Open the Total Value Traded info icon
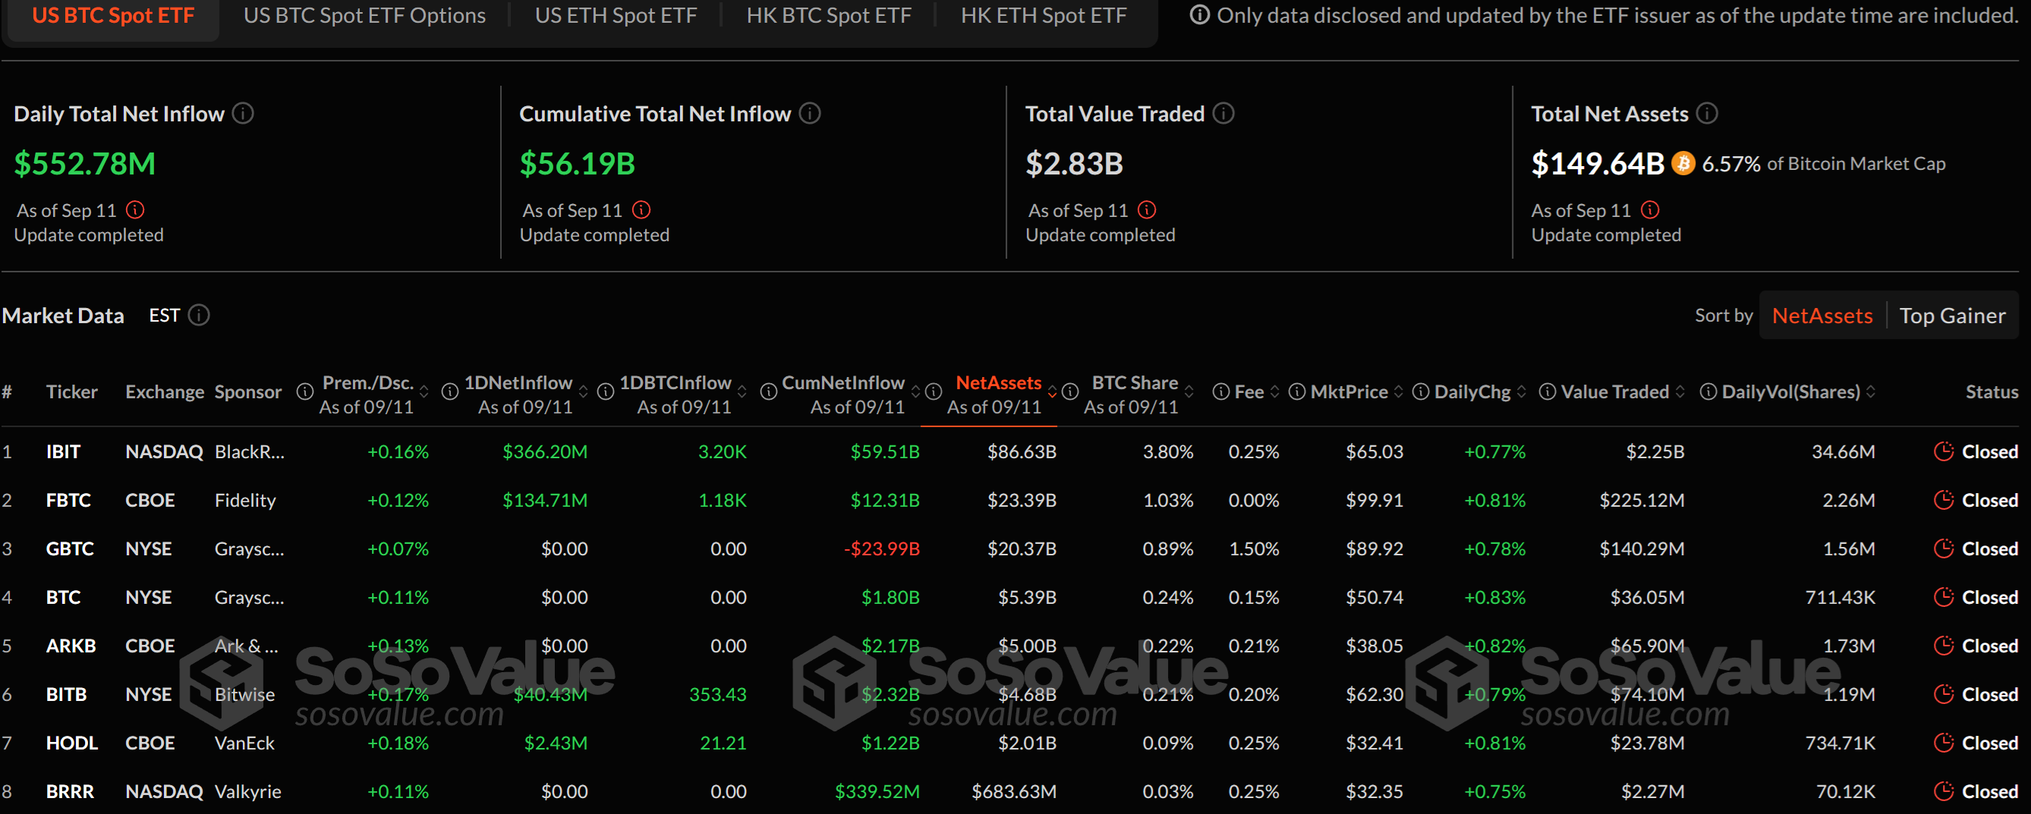This screenshot has height=814, width=2031. [x=1223, y=114]
